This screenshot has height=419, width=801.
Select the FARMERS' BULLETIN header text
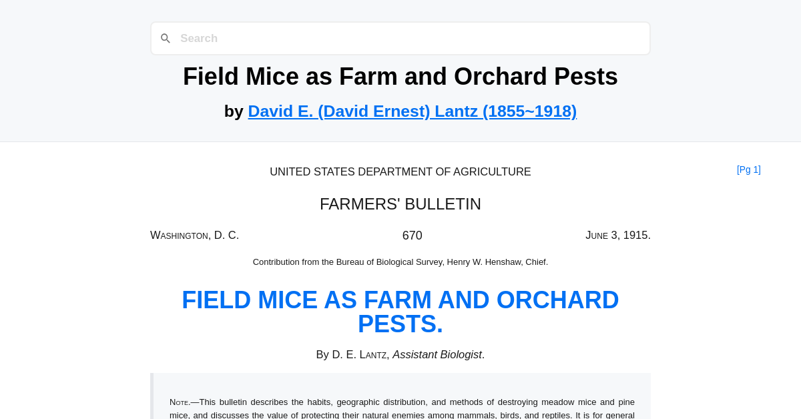(x=400, y=203)
